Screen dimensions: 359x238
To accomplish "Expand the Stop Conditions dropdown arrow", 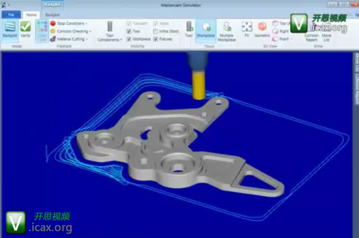I will coord(86,24).
